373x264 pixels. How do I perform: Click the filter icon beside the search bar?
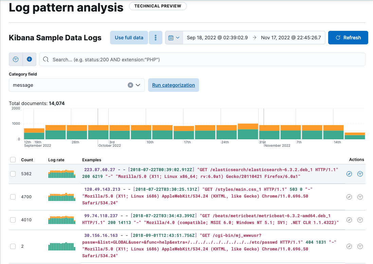click(x=15, y=59)
